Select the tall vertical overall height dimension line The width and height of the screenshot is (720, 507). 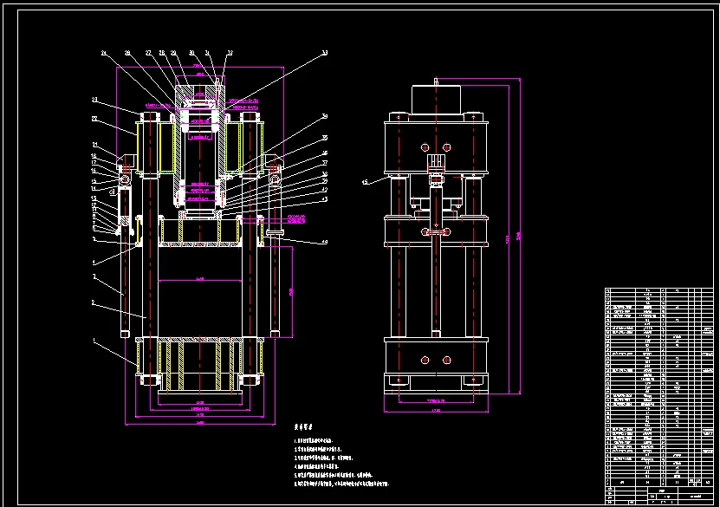point(519,236)
